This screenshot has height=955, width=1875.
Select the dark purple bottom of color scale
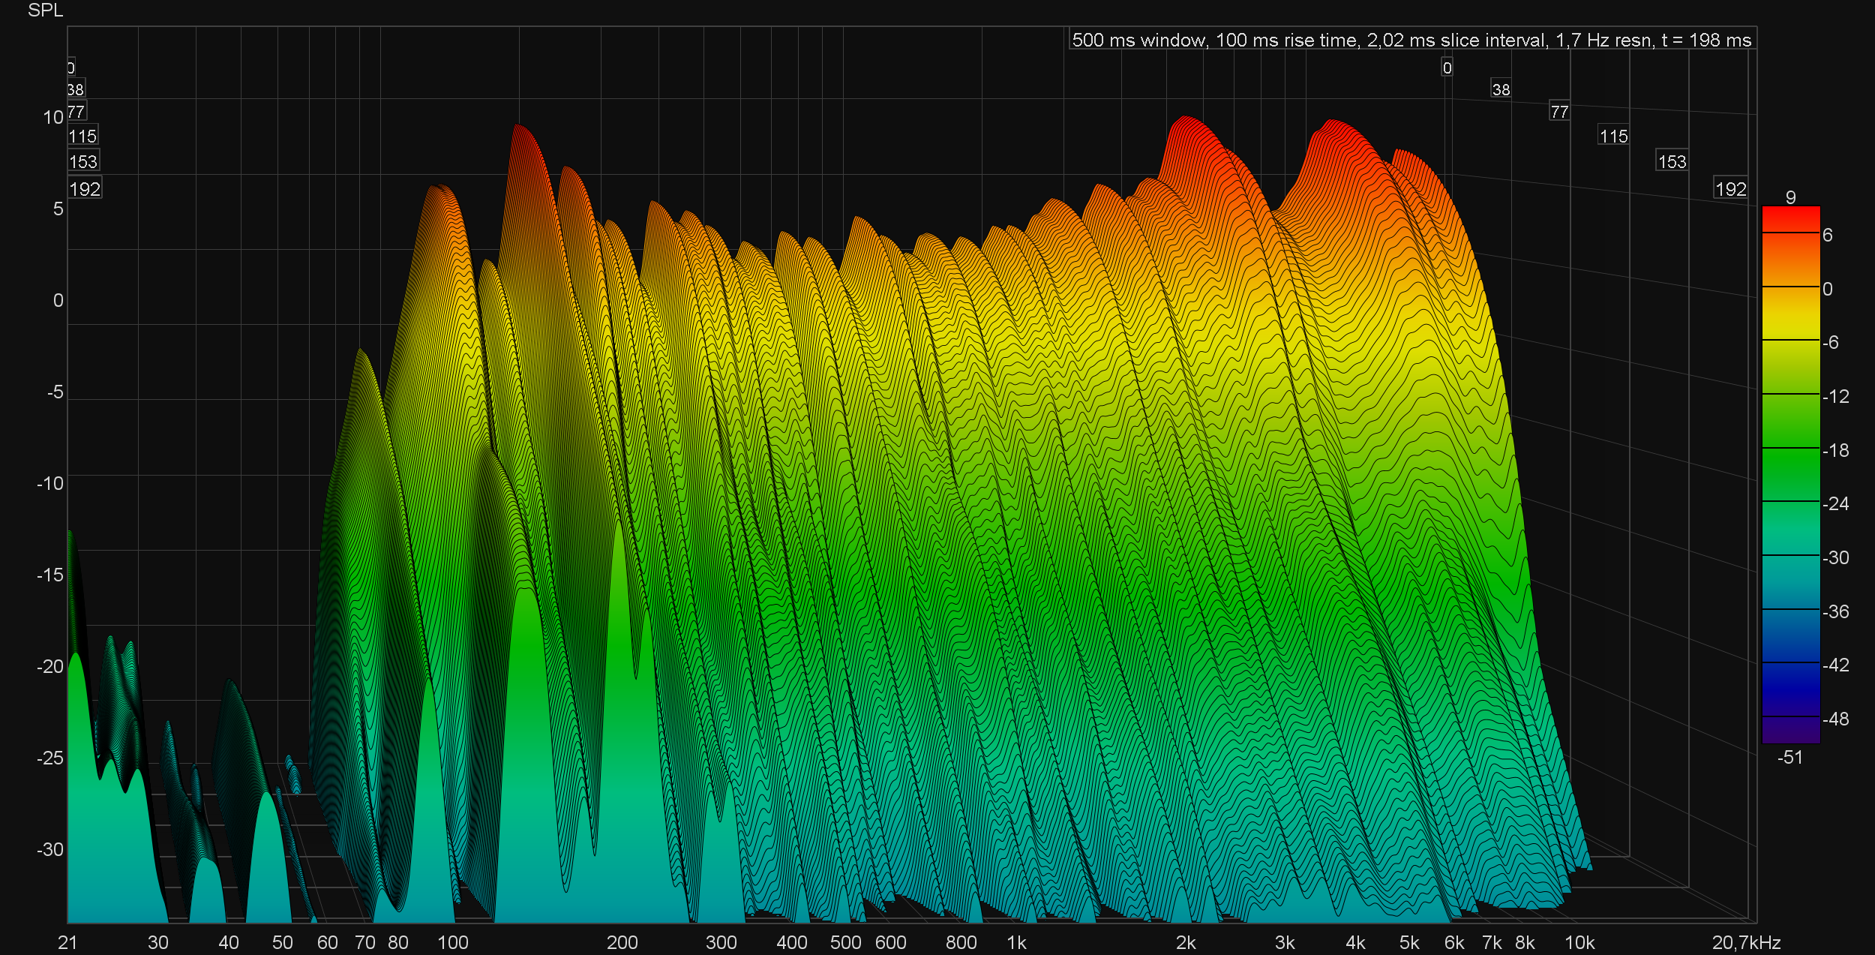click(1790, 731)
